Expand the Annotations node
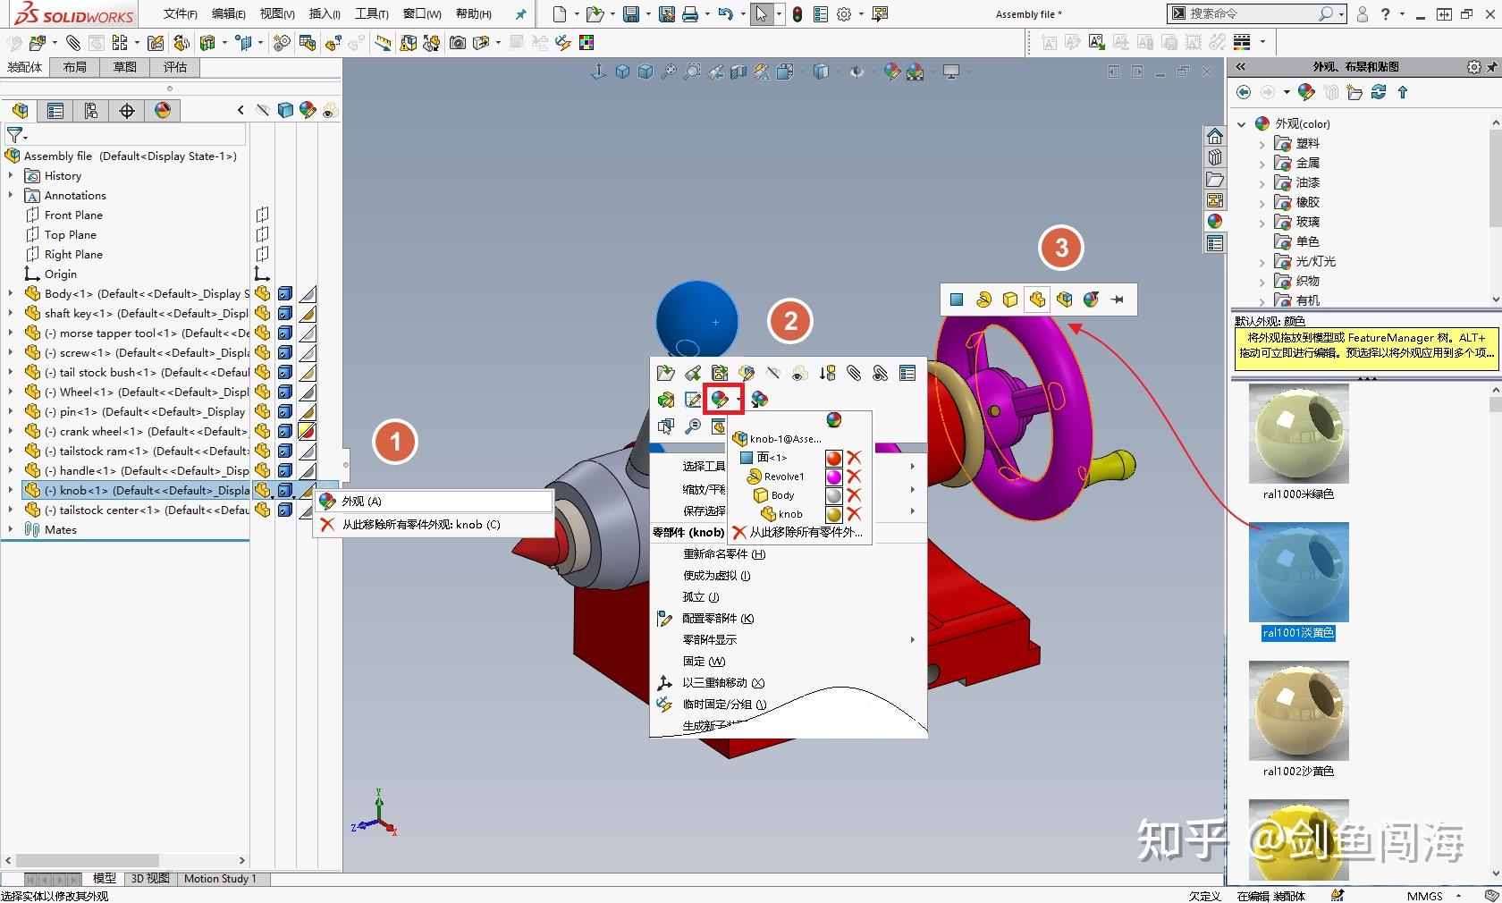This screenshot has width=1502, height=903. (11, 196)
